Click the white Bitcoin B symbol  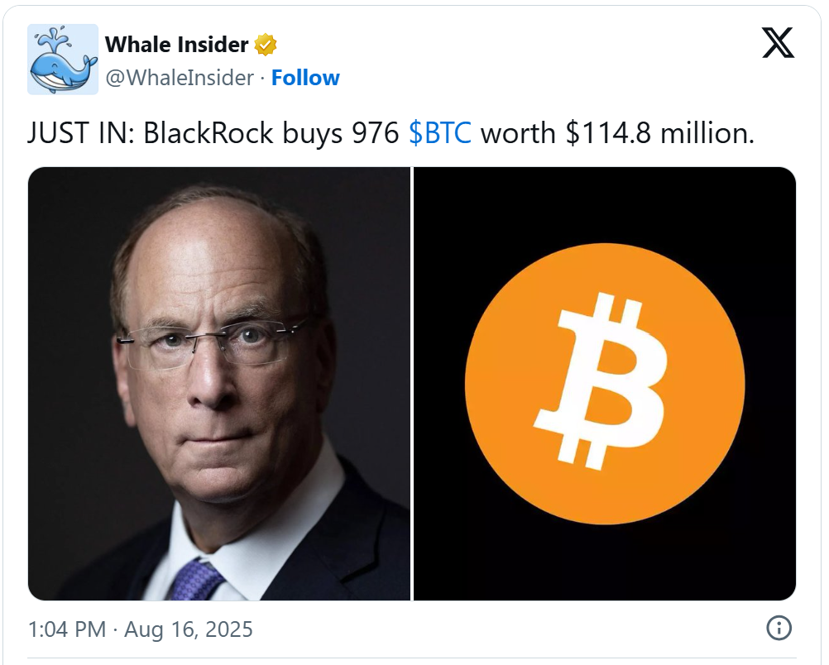(x=601, y=381)
